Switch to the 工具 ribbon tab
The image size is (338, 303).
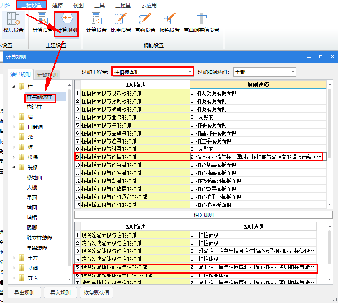coord(100,5)
